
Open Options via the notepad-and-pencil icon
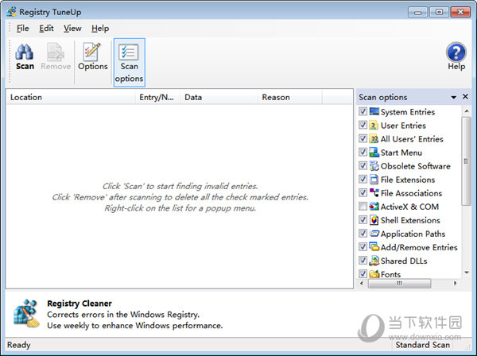[x=92, y=52]
